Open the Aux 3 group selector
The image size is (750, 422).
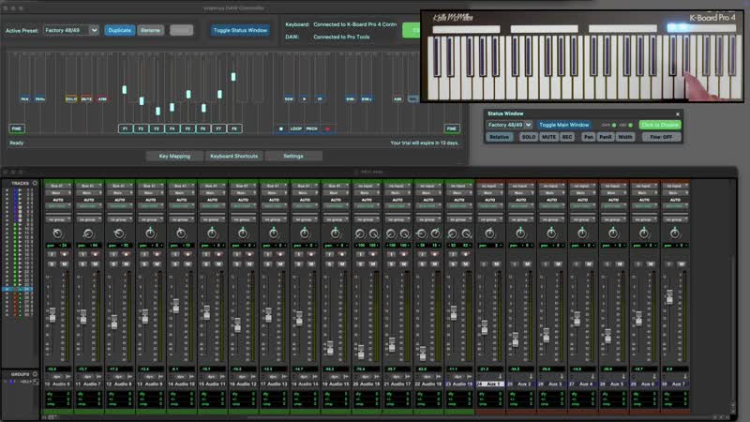point(551,219)
